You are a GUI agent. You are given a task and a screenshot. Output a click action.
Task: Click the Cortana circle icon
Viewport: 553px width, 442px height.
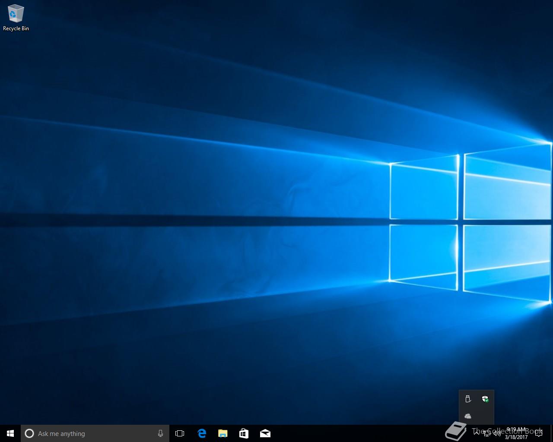tap(29, 433)
